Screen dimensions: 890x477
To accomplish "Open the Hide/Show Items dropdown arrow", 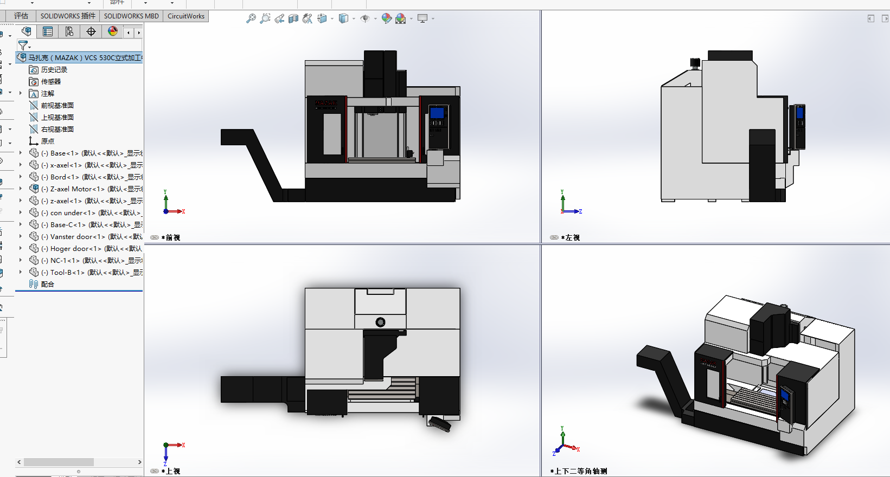I will (375, 19).
